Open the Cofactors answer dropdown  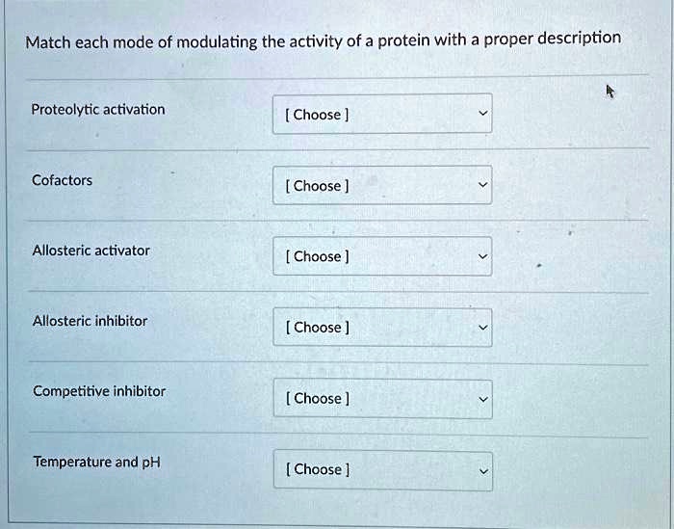pyautogui.click(x=382, y=185)
